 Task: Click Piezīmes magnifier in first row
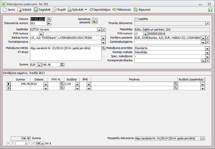176,84
